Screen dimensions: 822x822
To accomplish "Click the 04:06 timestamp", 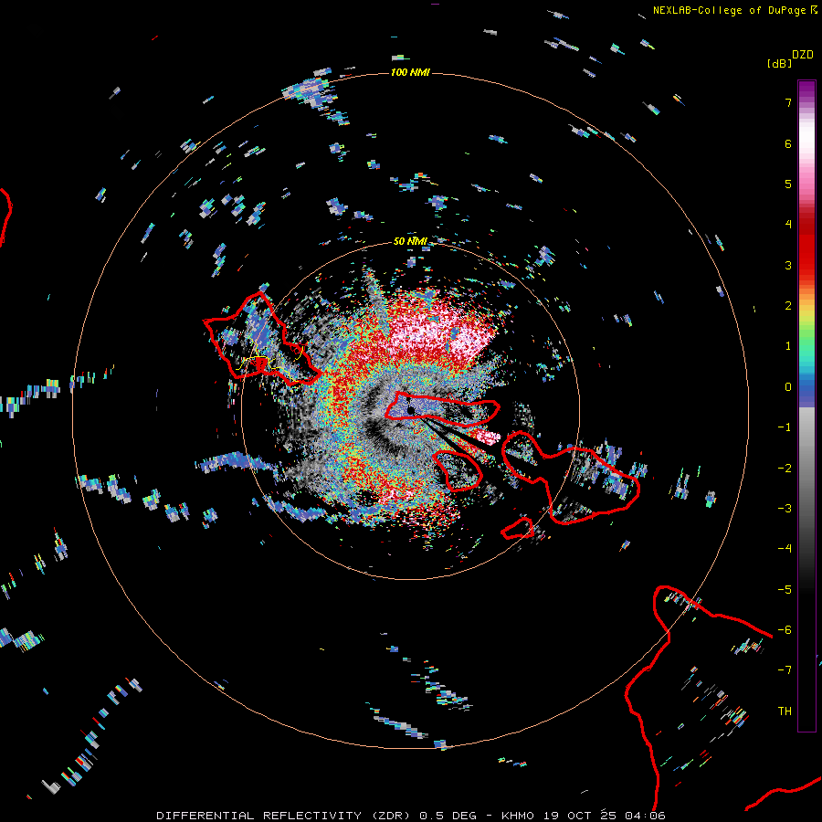I will [x=645, y=816].
